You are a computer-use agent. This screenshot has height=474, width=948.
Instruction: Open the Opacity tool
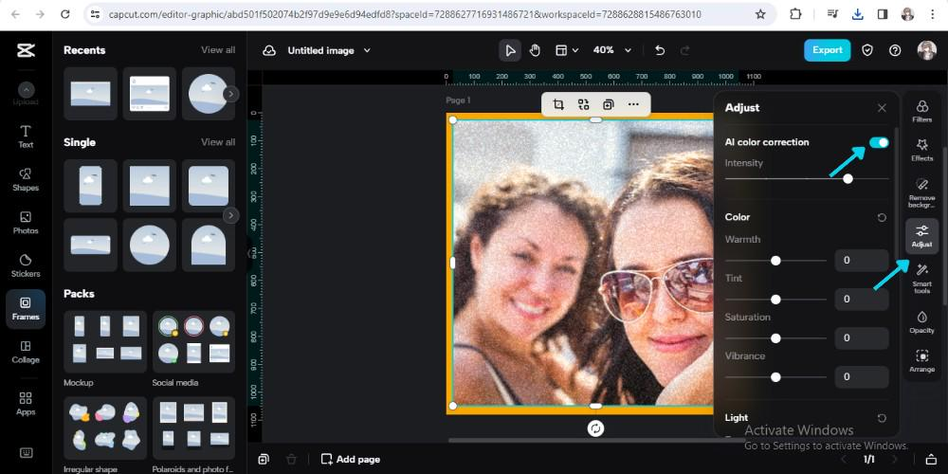point(922,321)
